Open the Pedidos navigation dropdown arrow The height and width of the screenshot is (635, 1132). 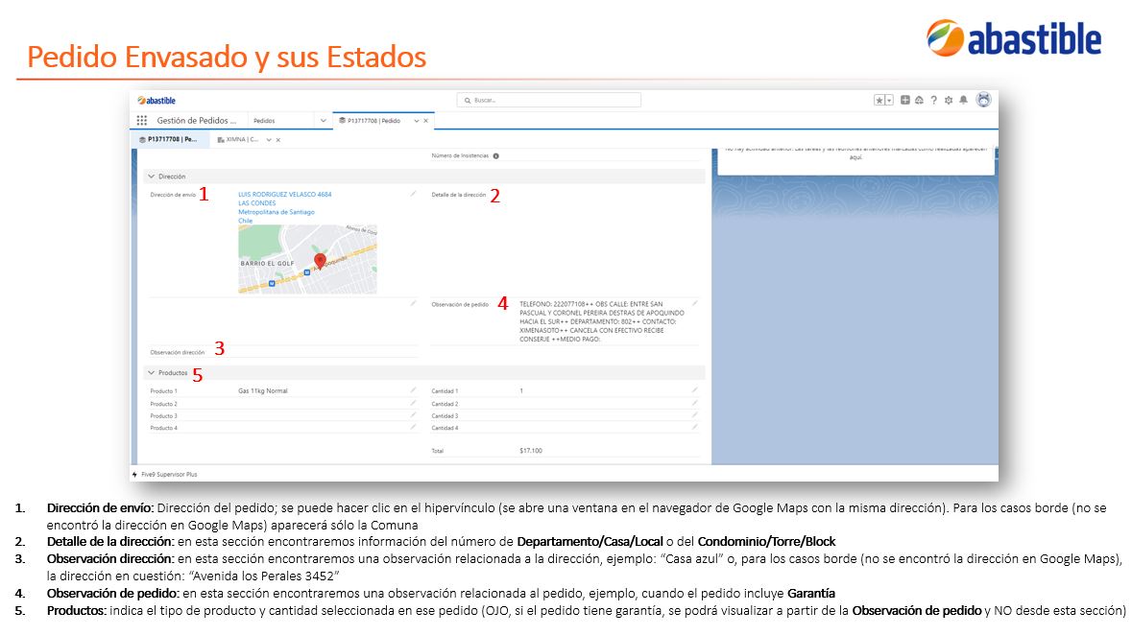pos(323,121)
